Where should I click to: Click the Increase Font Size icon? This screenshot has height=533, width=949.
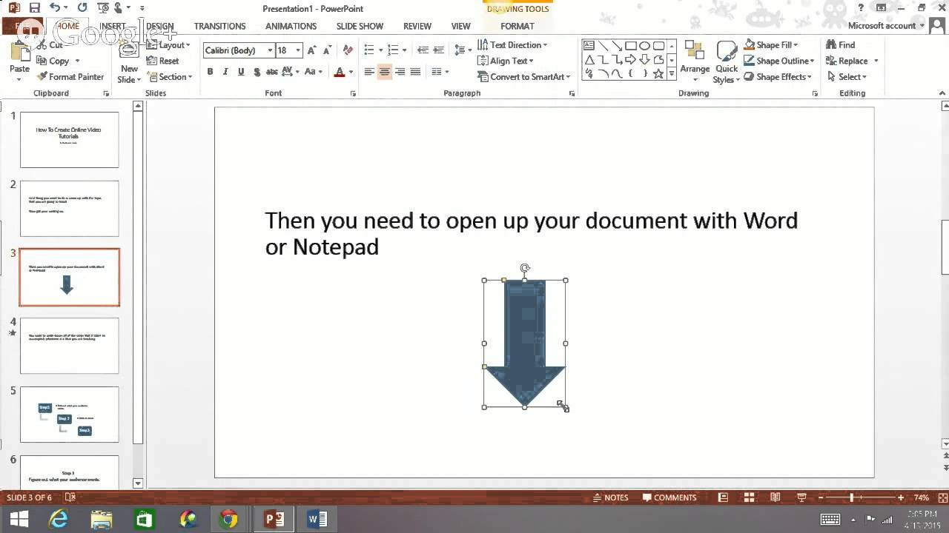pos(312,50)
